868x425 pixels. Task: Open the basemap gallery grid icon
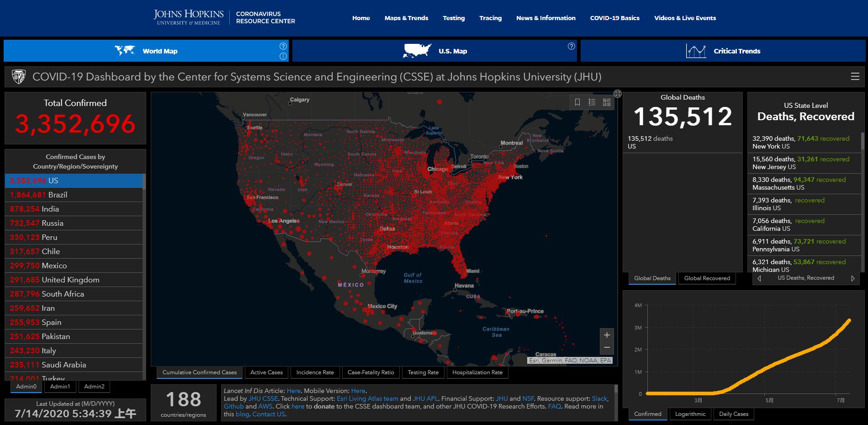point(607,102)
